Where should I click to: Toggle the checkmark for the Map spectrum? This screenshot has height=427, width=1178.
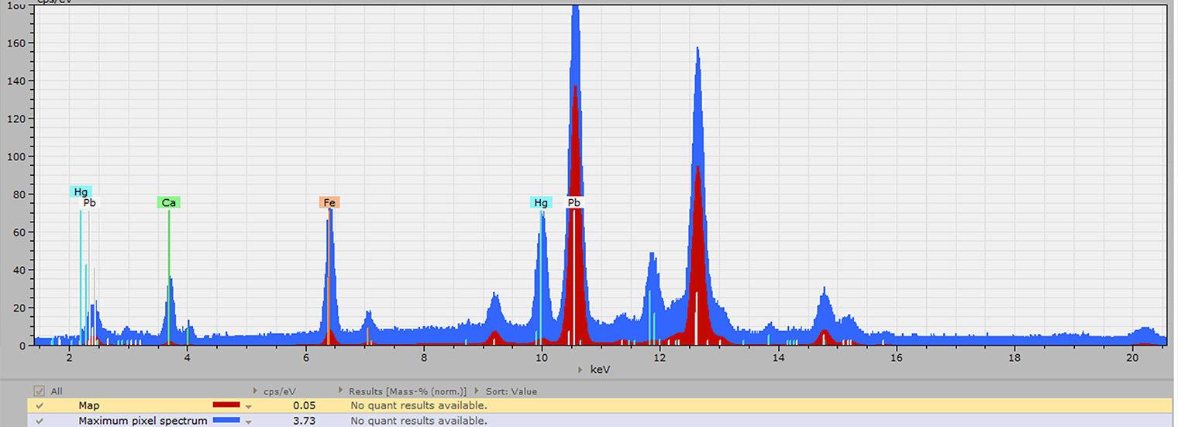click(x=39, y=405)
